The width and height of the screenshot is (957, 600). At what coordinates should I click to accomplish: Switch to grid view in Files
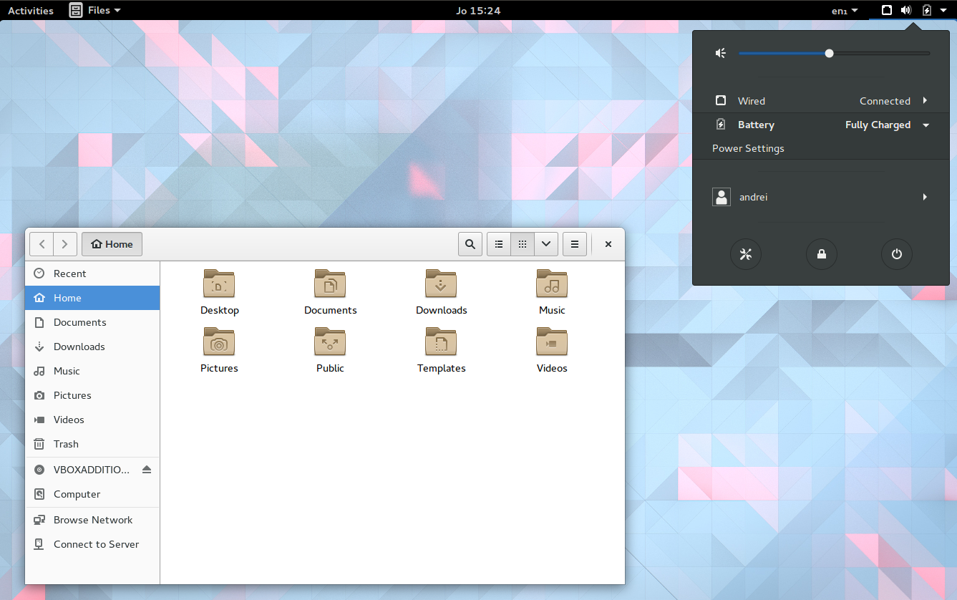(522, 243)
